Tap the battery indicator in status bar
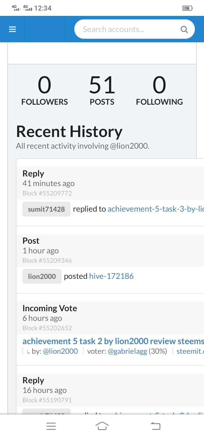204x438 pixels. [187, 8]
